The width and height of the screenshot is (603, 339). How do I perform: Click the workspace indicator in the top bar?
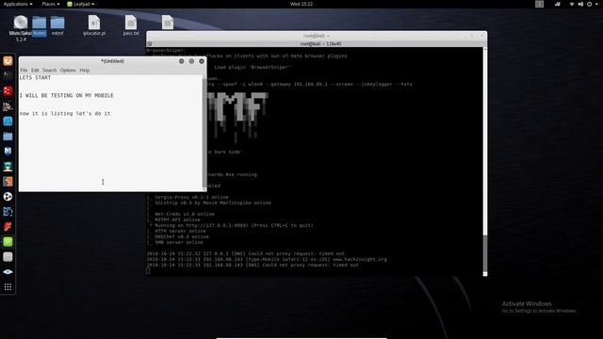(x=539, y=4)
